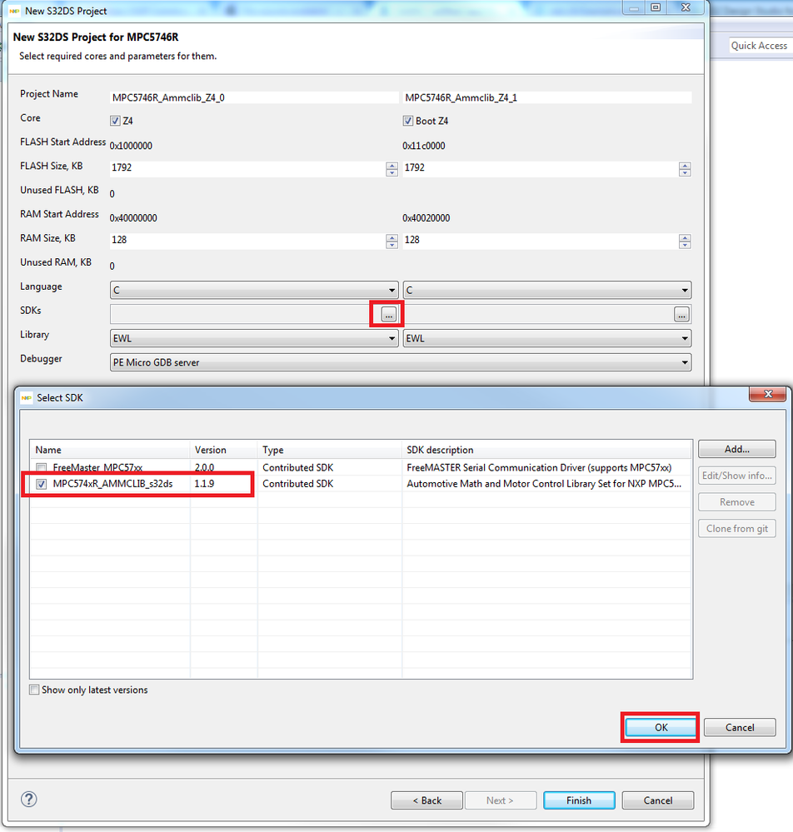
Task: Click the SDKs text field for Z4_0
Action: (245, 314)
